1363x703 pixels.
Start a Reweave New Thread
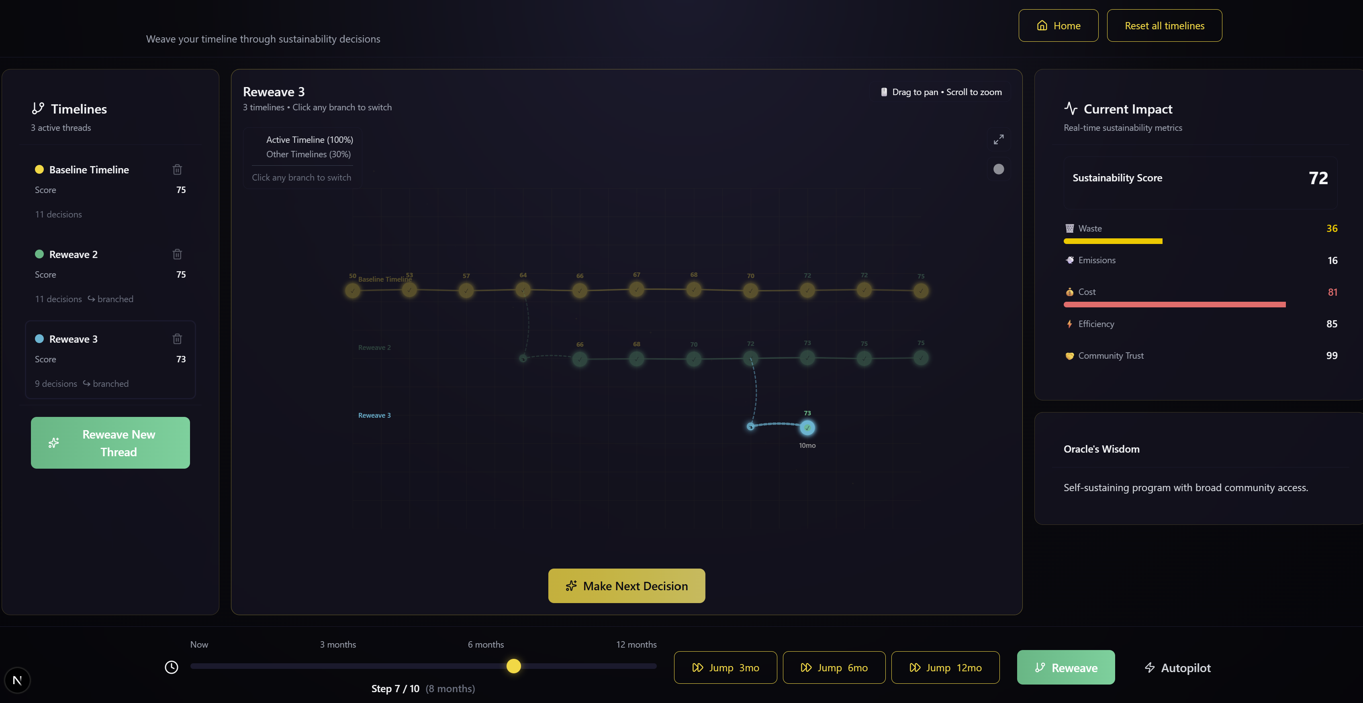click(x=110, y=443)
